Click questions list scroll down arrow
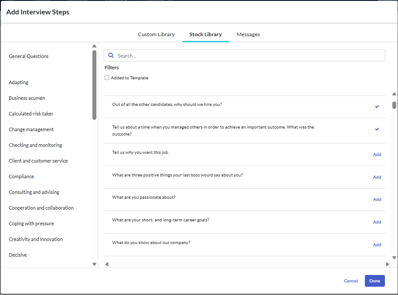The image size is (398, 295). (394, 258)
